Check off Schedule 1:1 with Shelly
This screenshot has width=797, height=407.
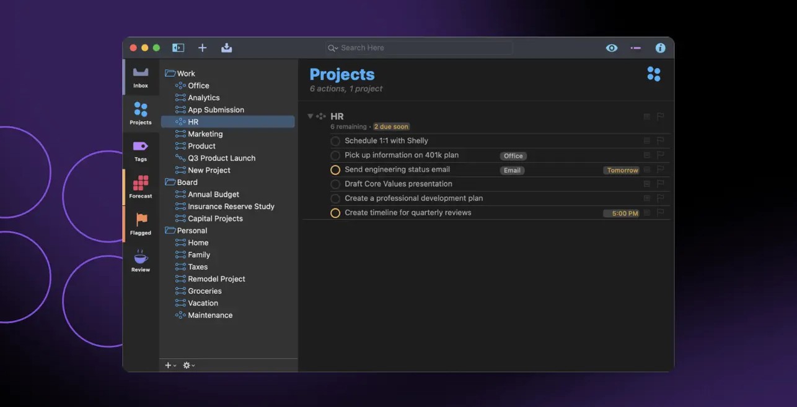click(335, 141)
